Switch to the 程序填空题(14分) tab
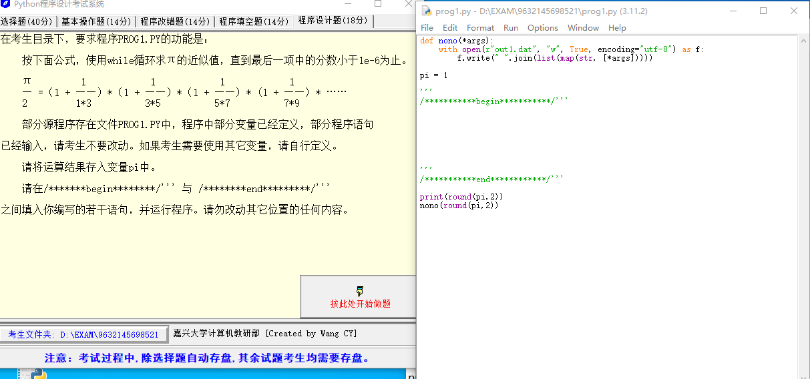Image resolution: width=810 pixels, height=379 pixels. coord(254,21)
